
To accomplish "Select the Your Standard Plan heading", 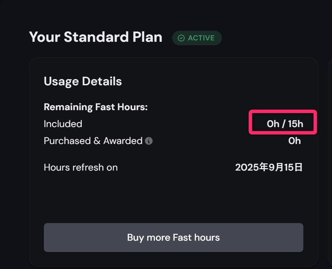I will pyautogui.click(x=96, y=37).
